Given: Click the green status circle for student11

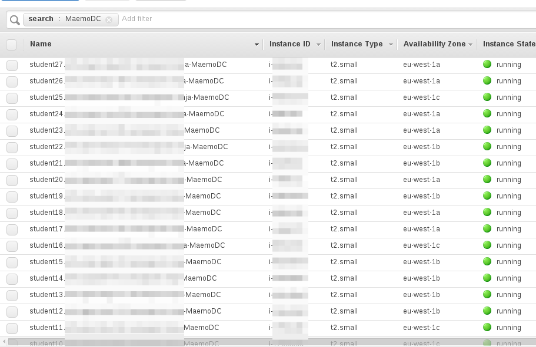Looking at the screenshot, I should coord(487,328).
